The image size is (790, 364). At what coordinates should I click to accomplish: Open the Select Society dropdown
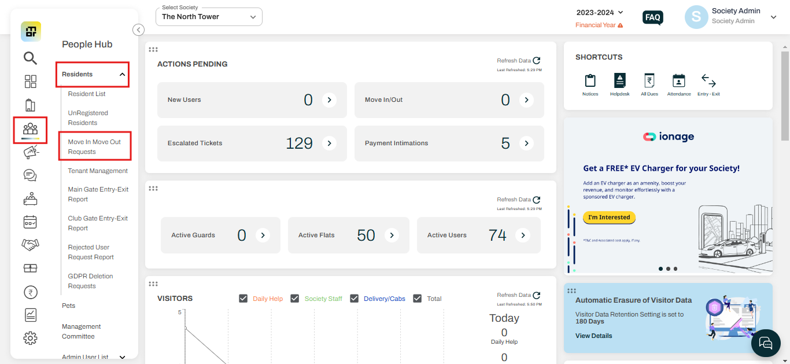pyautogui.click(x=209, y=17)
